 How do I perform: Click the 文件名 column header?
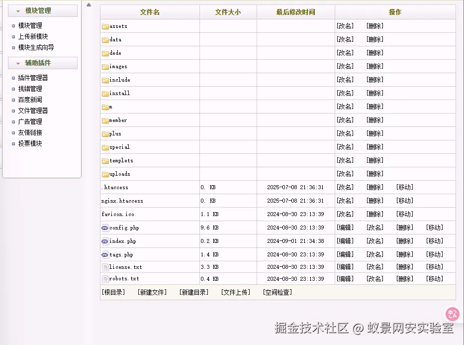[x=150, y=12]
